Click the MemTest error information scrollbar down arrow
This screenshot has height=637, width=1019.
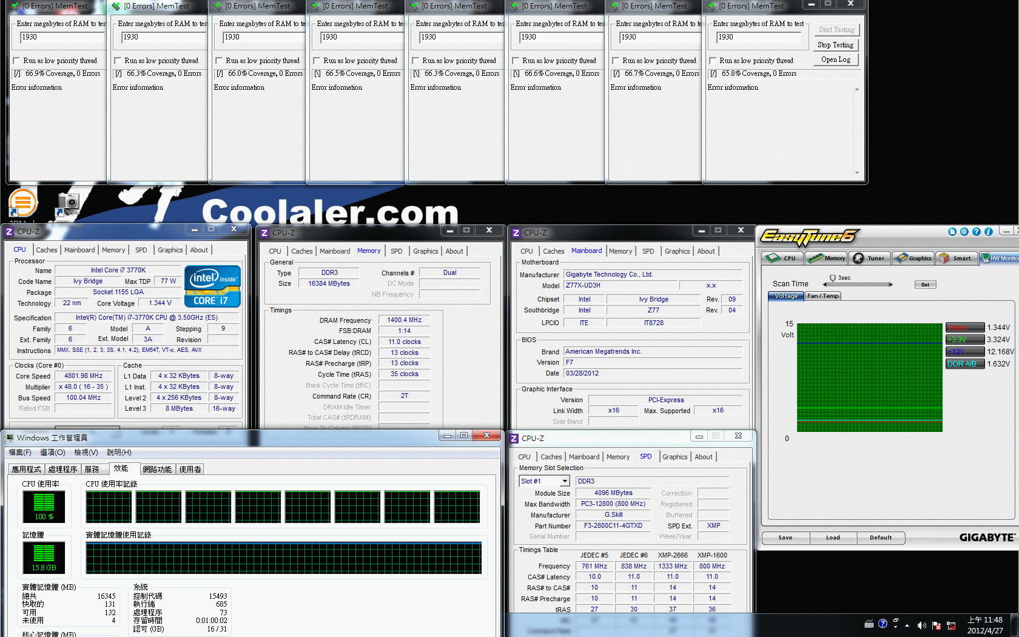857,173
